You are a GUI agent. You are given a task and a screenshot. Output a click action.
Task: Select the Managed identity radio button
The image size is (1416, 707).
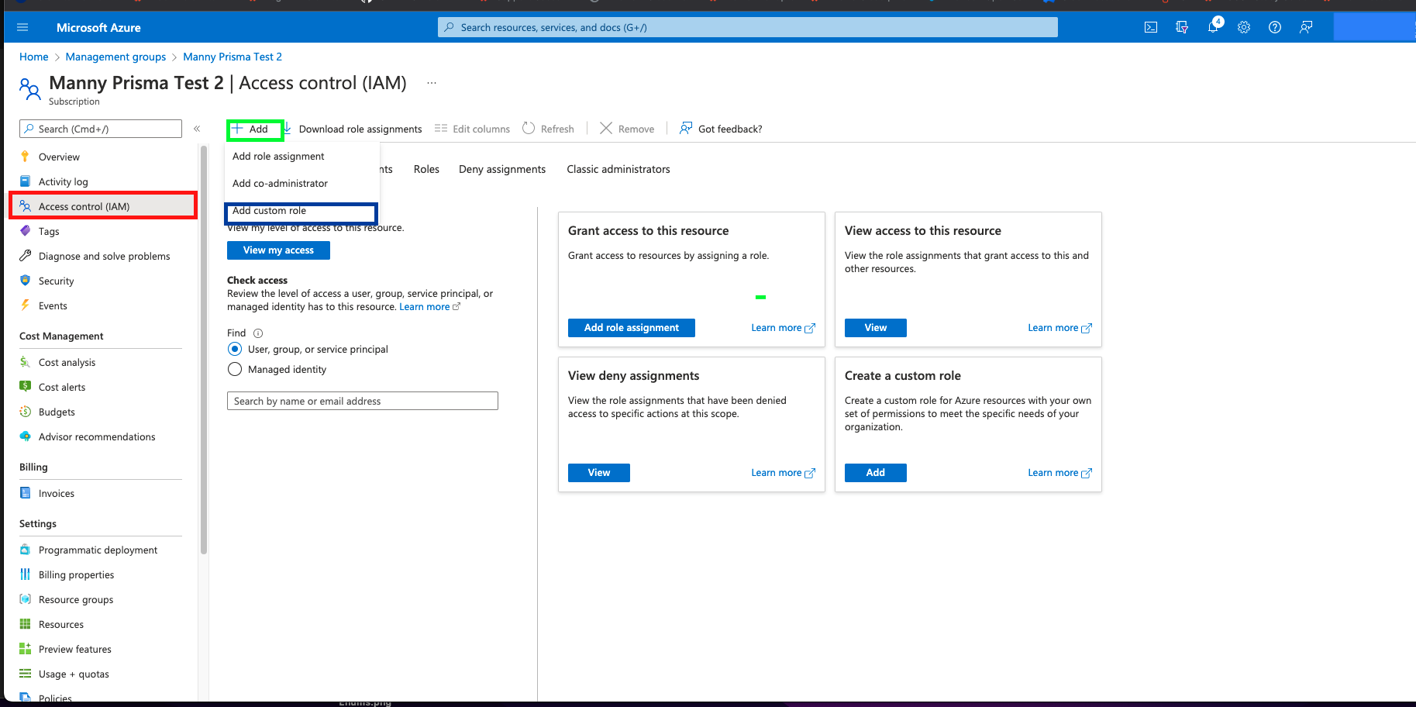click(235, 370)
